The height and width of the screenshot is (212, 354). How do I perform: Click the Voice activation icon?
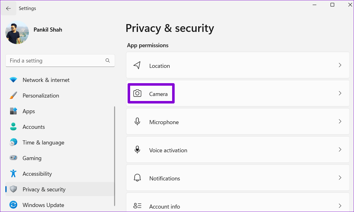click(137, 150)
